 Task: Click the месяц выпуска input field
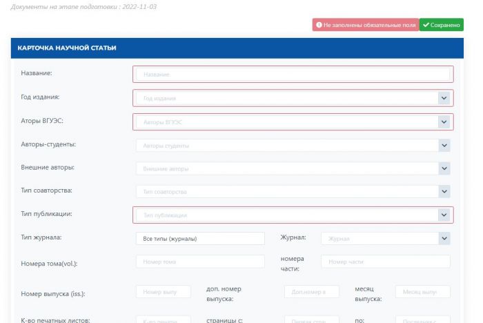(422, 292)
